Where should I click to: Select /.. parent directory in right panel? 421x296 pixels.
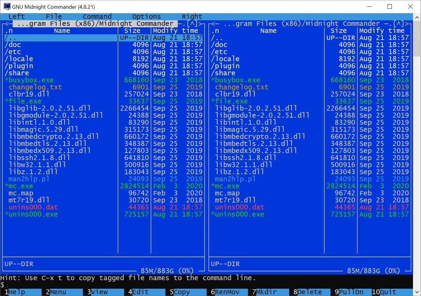pos(310,37)
